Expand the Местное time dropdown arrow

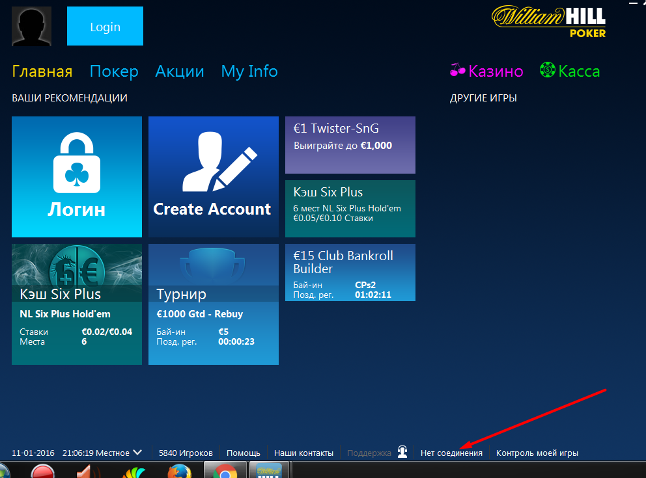137,453
